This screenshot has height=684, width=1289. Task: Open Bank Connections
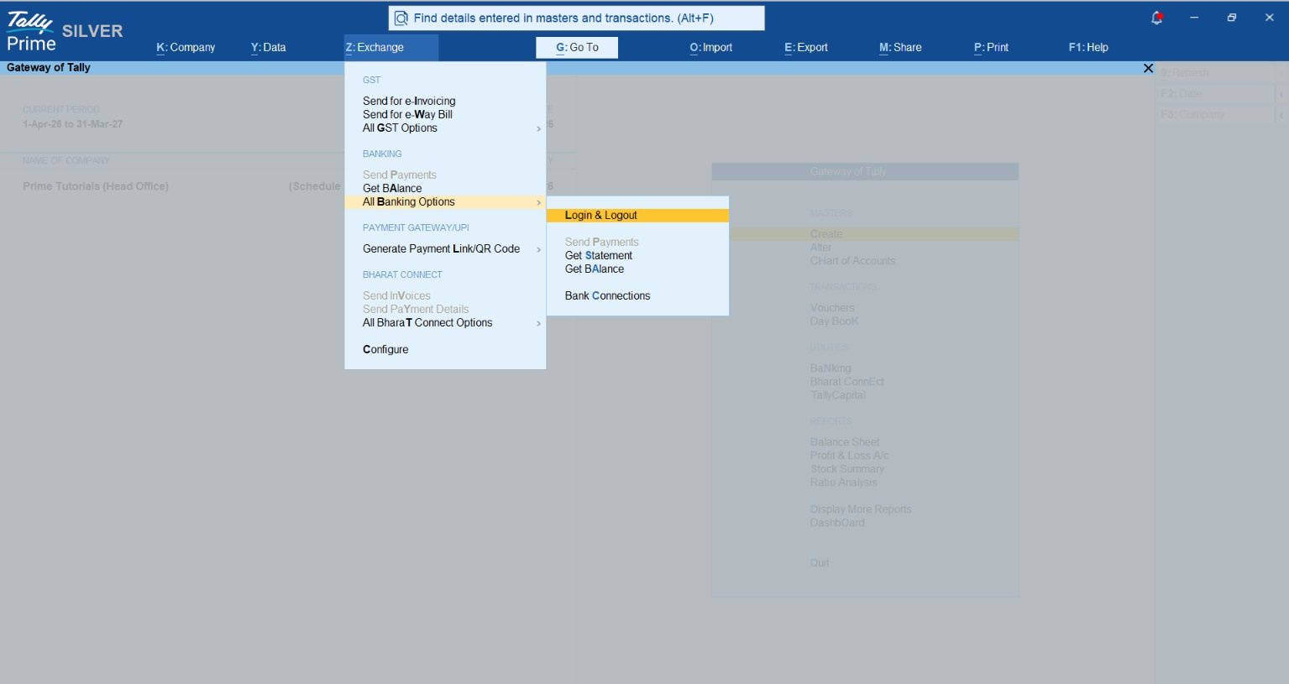click(607, 296)
